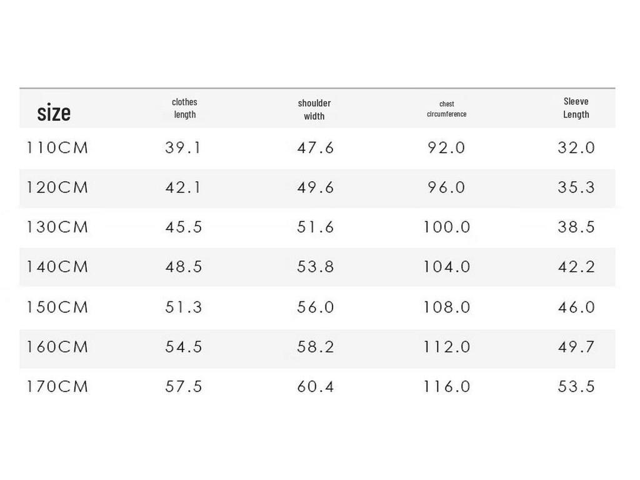Click chest circumference value 116.0

446,386
